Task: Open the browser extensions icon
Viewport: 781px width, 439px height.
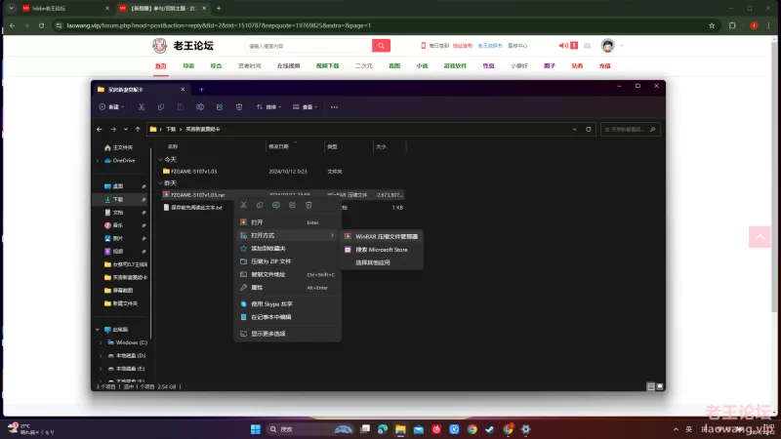Action: (732, 25)
